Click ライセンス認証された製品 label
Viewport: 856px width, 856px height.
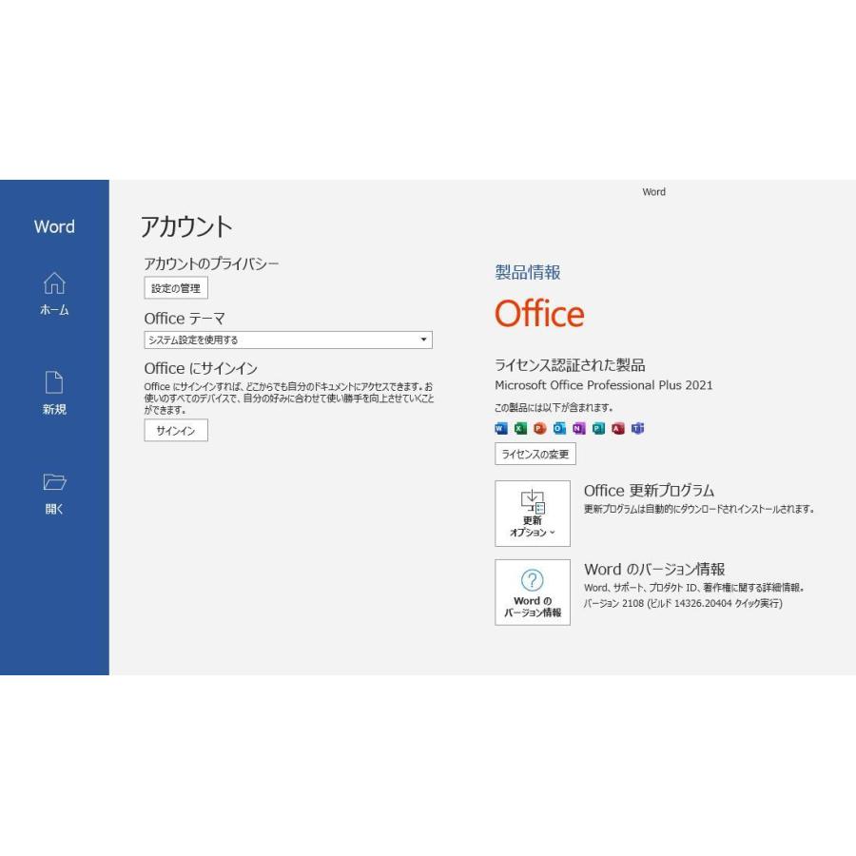[570, 364]
